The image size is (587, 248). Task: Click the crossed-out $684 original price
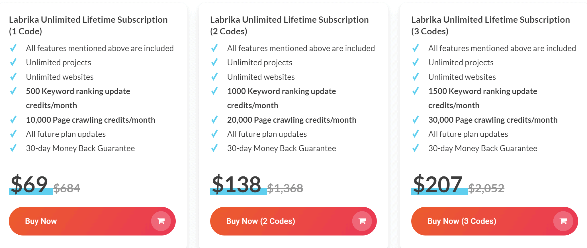67,188
